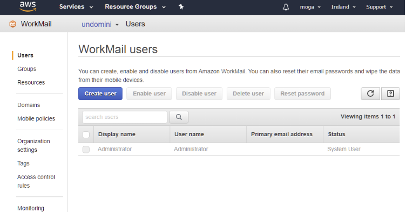Select Users in the sidebar
This screenshot has width=406, height=212.
25,55
